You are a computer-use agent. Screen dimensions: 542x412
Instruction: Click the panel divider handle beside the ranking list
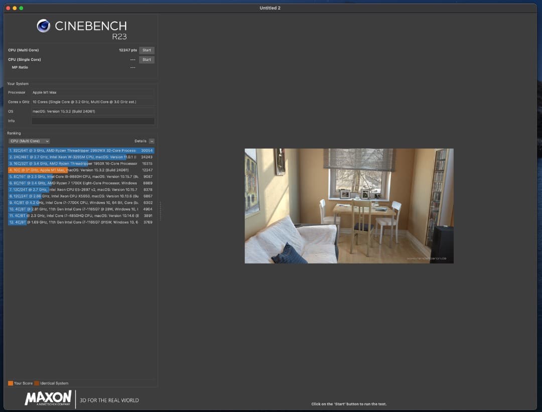click(x=160, y=211)
